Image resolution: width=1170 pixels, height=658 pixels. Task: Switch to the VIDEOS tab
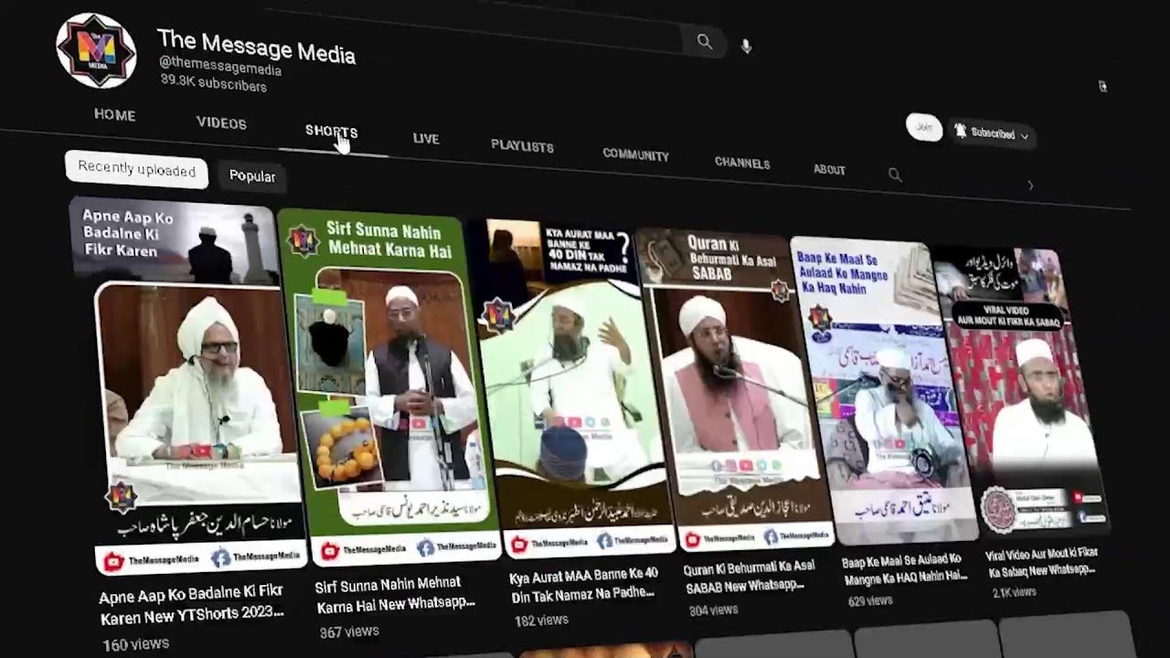(x=221, y=123)
